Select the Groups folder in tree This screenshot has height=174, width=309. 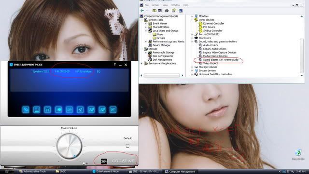coord(161,38)
